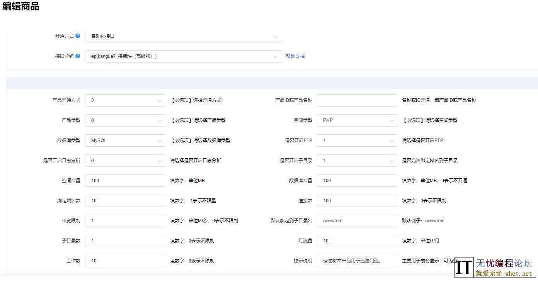Screen dimensions: 538x281
Task: Open the 帮助文档 link
Action: (x=295, y=56)
